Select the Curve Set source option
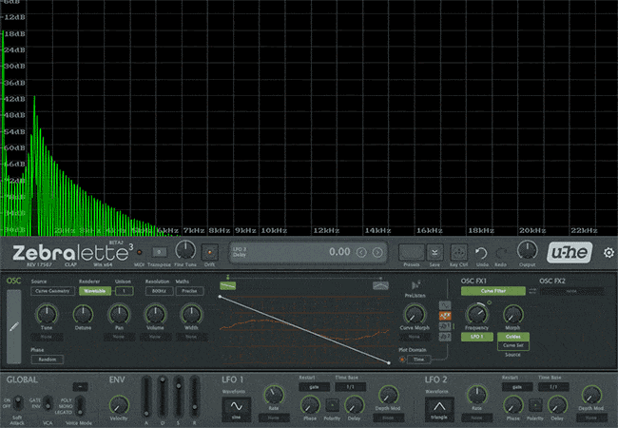Image resolution: width=618 pixels, height=428 pixels. pos(513,345)
